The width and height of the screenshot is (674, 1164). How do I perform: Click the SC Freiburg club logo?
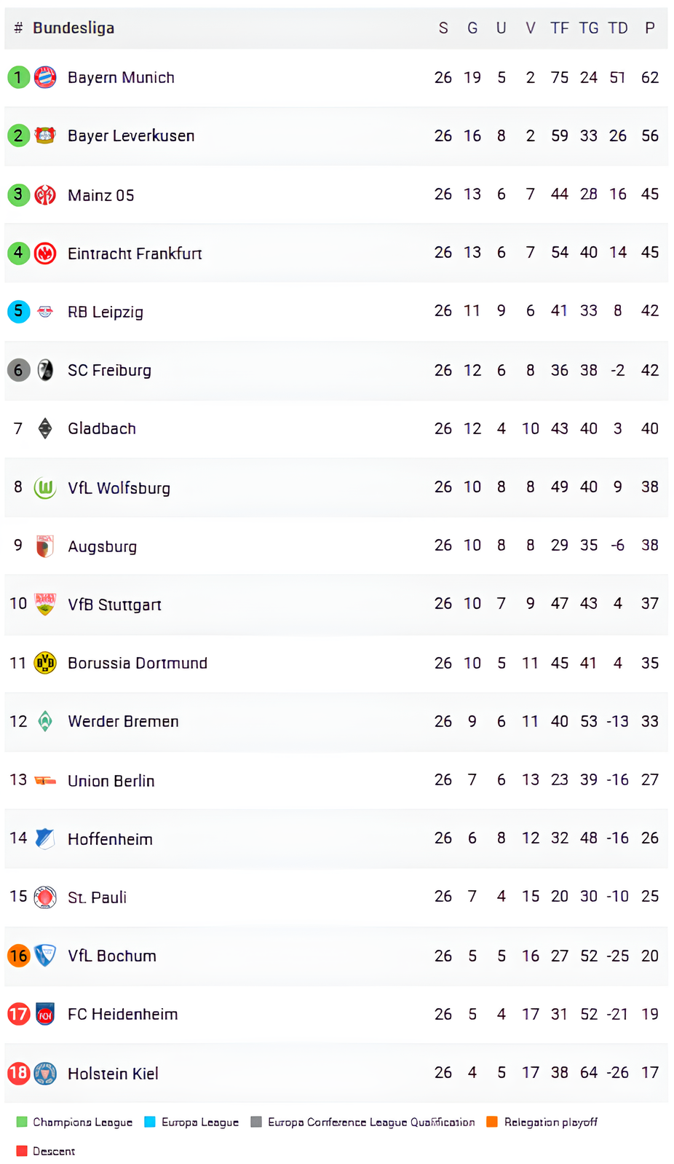pyautogui.click(x=45, y=370)
